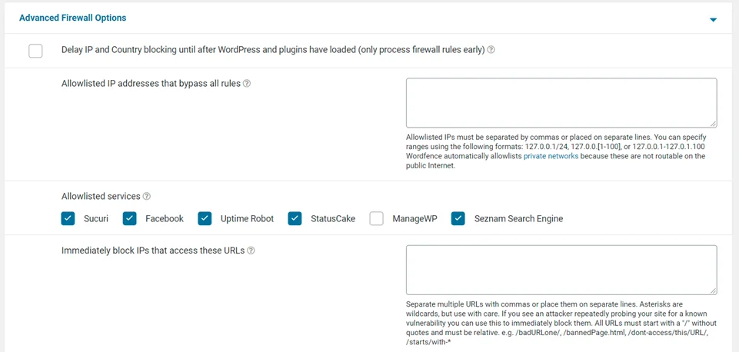Image resolution: width=739 pixels, height=352 pixels.
Task: Click resize handle of block URLs textarea
Action: (713, 291)
